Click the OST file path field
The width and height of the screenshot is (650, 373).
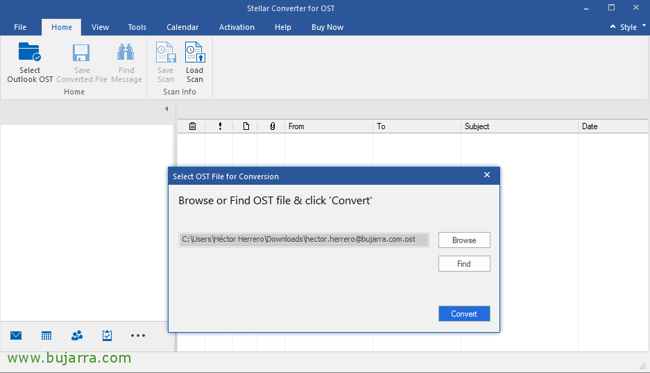click(x=304, y=240)
